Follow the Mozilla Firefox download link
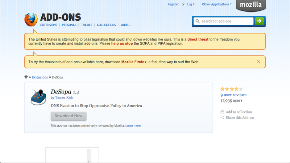This screenshot has width=290, height=163. pos(134,62)
